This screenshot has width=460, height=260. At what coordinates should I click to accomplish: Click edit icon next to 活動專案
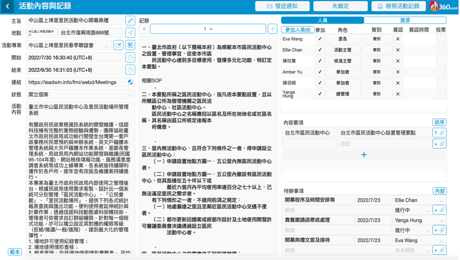[x=118, y=45]
